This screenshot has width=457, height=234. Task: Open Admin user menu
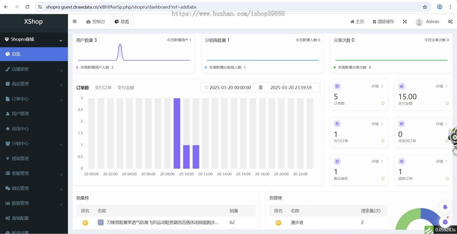click(x=427, y=22)
